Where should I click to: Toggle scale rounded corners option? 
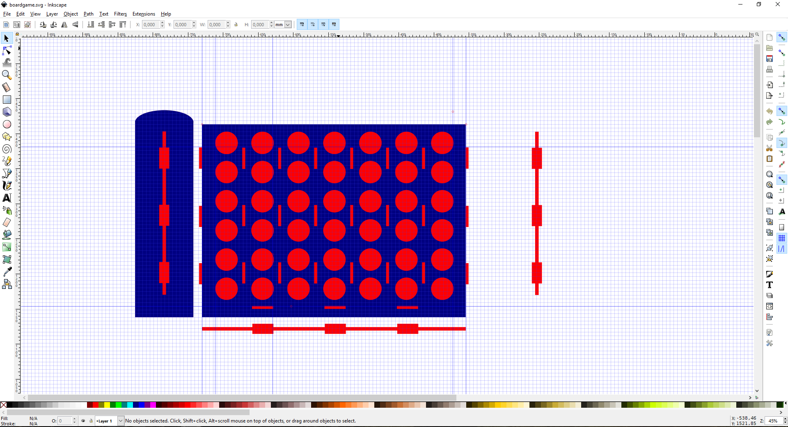click(x=313, y=25)
